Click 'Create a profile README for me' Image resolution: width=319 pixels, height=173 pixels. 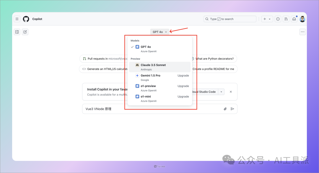click(x=215, y=69)
